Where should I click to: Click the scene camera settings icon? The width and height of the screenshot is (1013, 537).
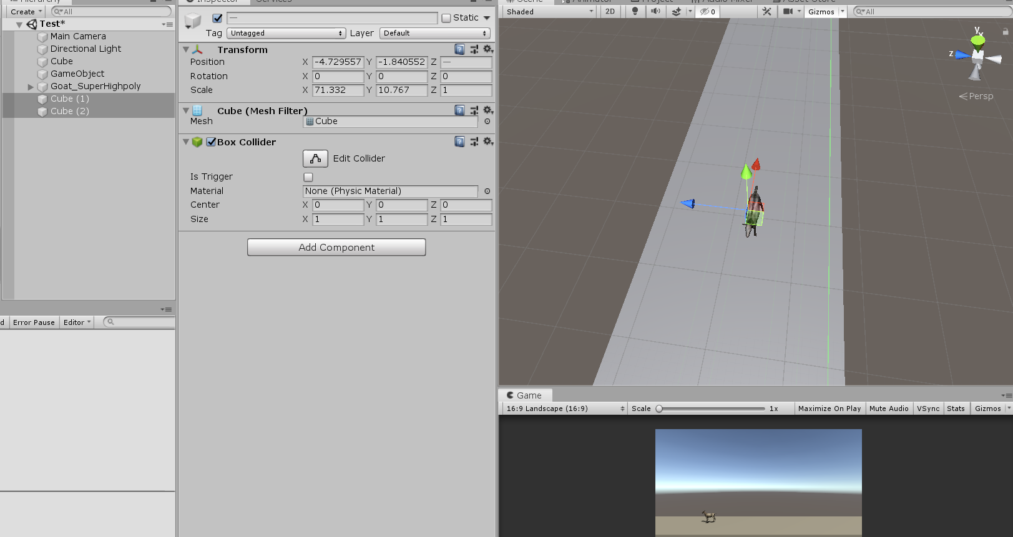(788, 11)
